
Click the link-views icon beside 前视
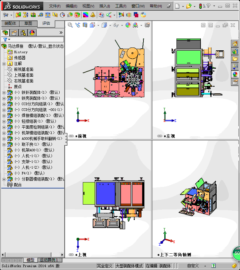(x=71, y=136)
